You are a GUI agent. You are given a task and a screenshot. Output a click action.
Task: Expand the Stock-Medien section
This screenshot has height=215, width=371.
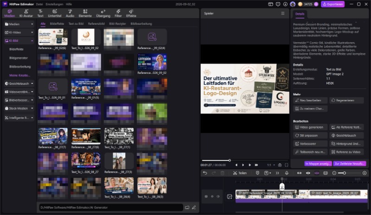tap(19, 108)
